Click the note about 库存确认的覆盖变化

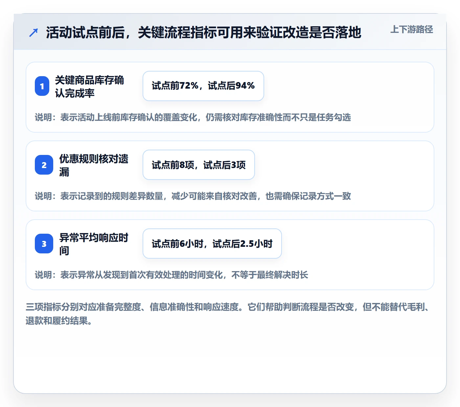[x=193, y=117]
